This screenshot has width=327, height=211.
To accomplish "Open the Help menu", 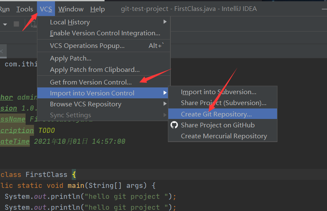I will point(97,9).
